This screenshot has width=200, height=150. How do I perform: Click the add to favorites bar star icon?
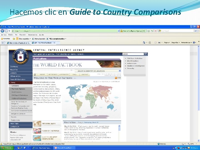(14, 39)
